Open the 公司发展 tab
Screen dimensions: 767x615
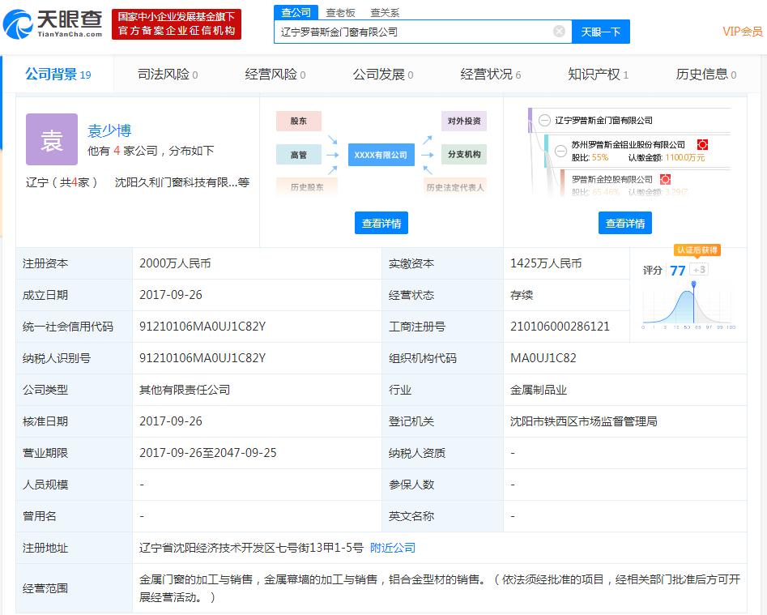click(x=383, y=75)
